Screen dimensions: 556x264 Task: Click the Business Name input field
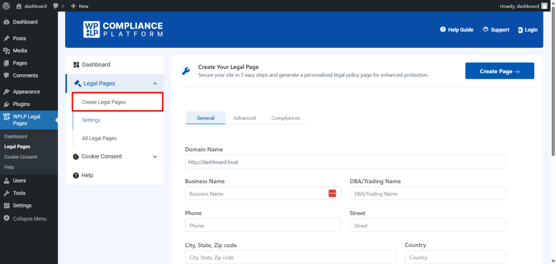[x=263, y=193]
